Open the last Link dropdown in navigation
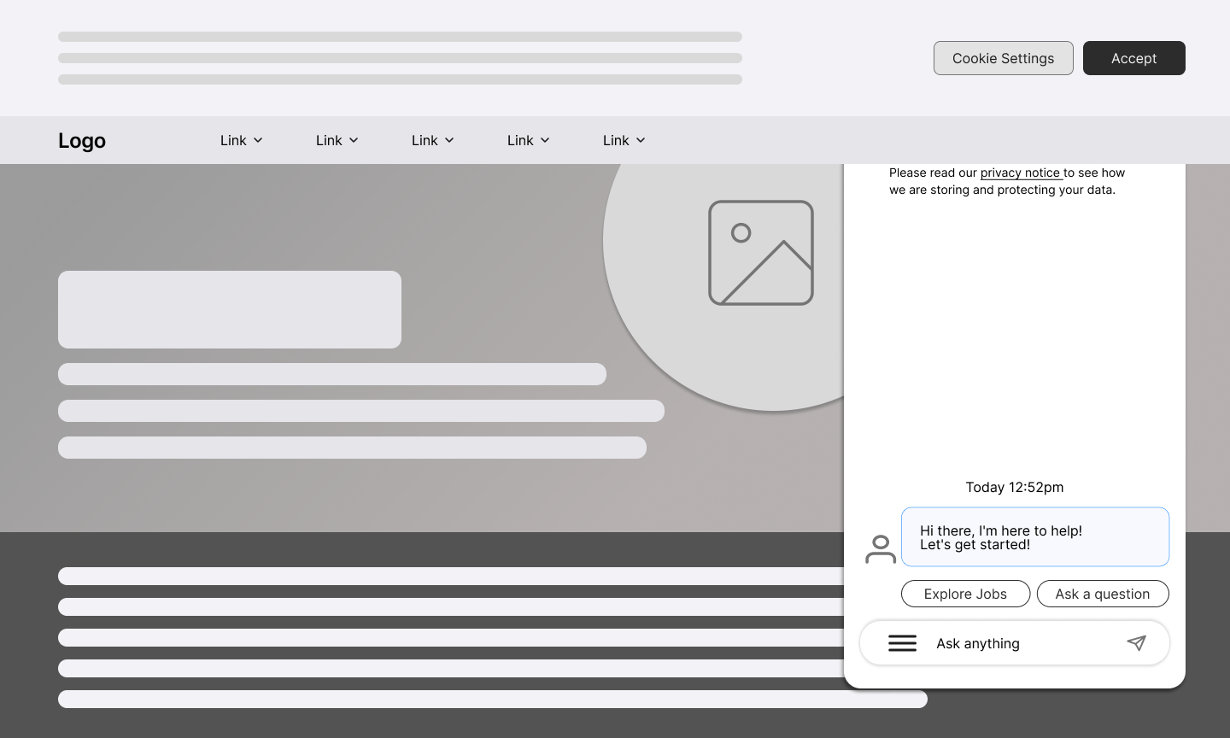The image size is (1230, 738). pyautogui.click(x=624, y=140)
